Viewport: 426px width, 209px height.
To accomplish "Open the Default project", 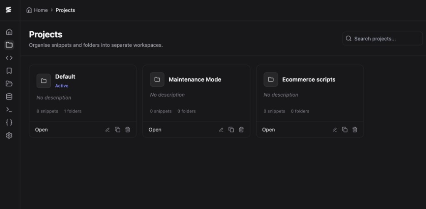I will [41, 129].
